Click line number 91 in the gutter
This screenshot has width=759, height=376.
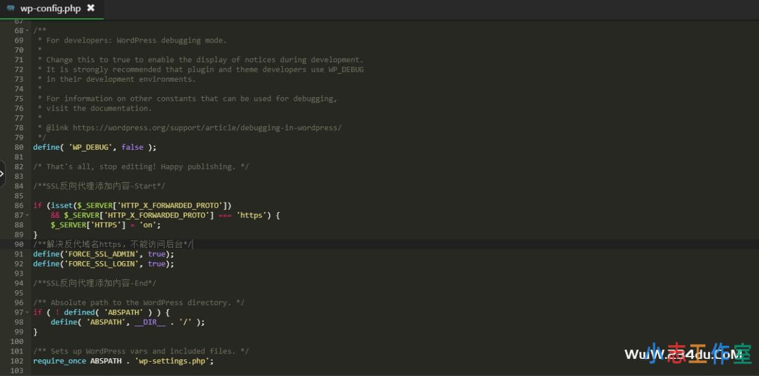(19, 254)
